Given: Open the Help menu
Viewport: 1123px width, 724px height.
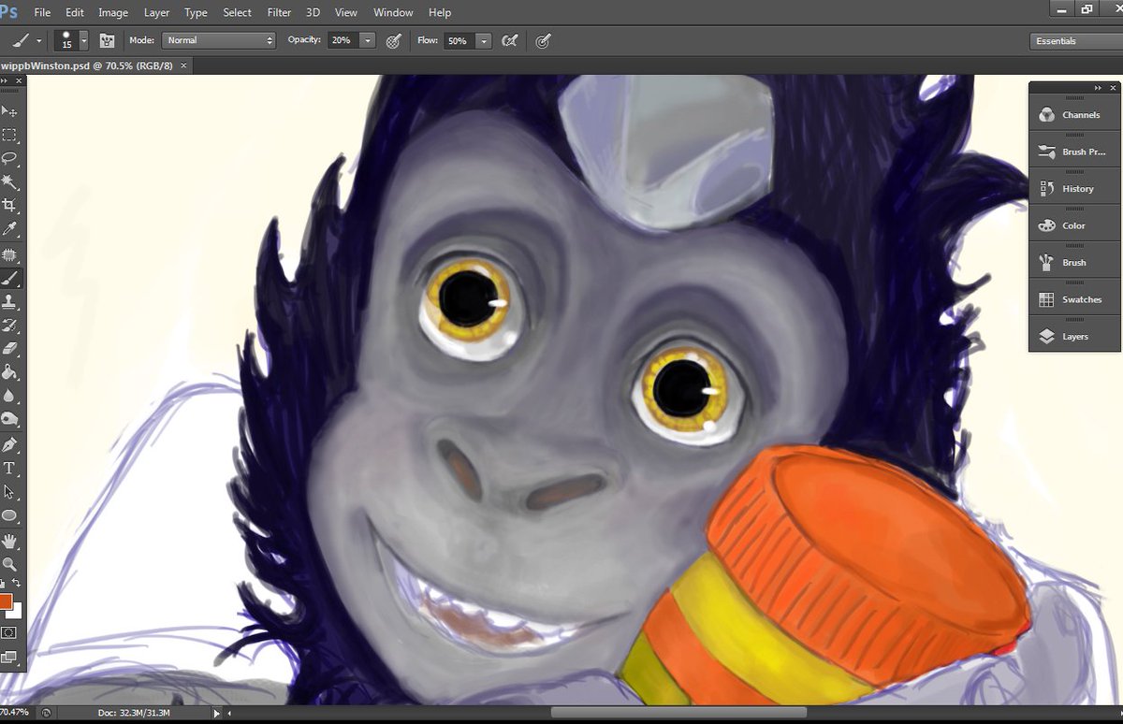Looking at the screenshot, I should (440, 12).
